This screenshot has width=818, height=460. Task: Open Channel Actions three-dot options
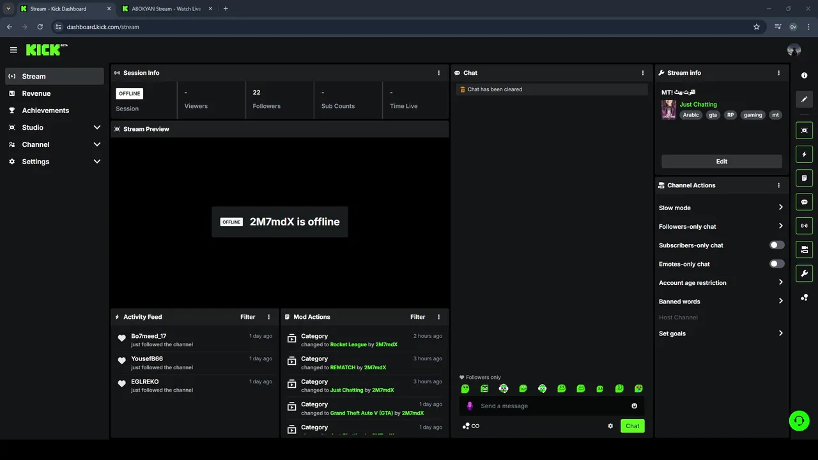[x=778, y=185]
